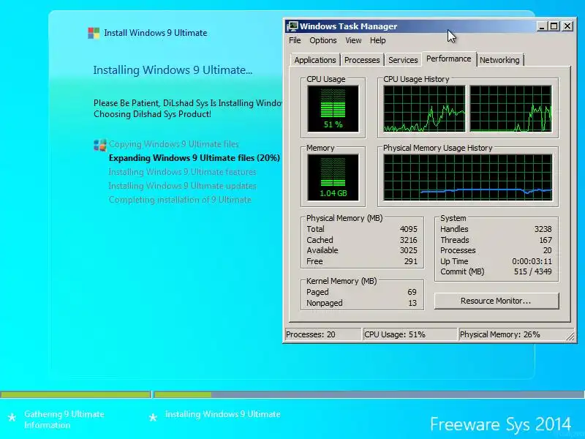Image resolution: width=585 pixels, height=439 pixels.
Task: Open the Help menu
Action: tap(377, 40)
